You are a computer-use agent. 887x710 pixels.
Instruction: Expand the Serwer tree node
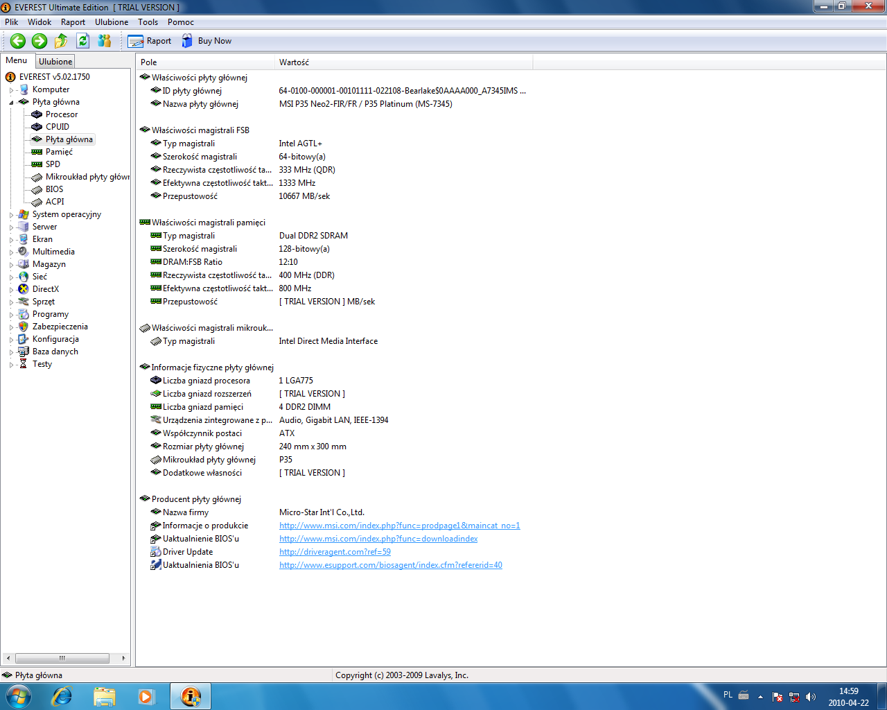[x=11, y=227]
